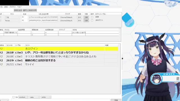The height and width of the screenshot is (101, 180).
Task: Open the medium comment size dropdown
Action: click(x=24, y=97)
